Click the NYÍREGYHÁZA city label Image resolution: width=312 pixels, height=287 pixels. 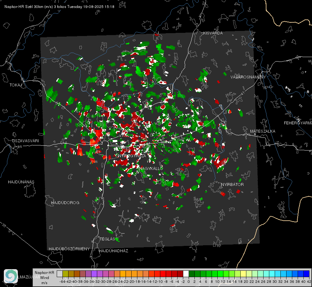132,156
